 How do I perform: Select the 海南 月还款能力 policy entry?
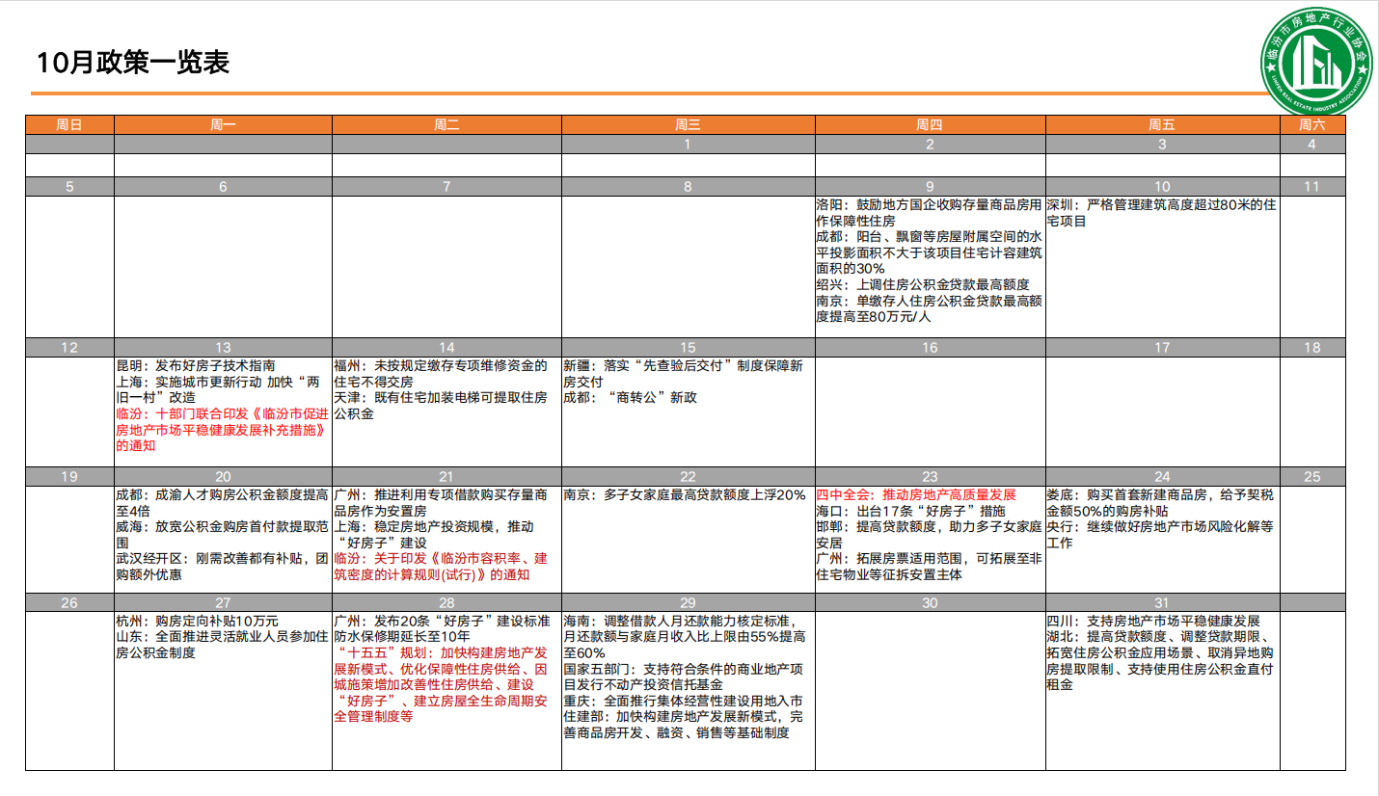pos(687,637)
